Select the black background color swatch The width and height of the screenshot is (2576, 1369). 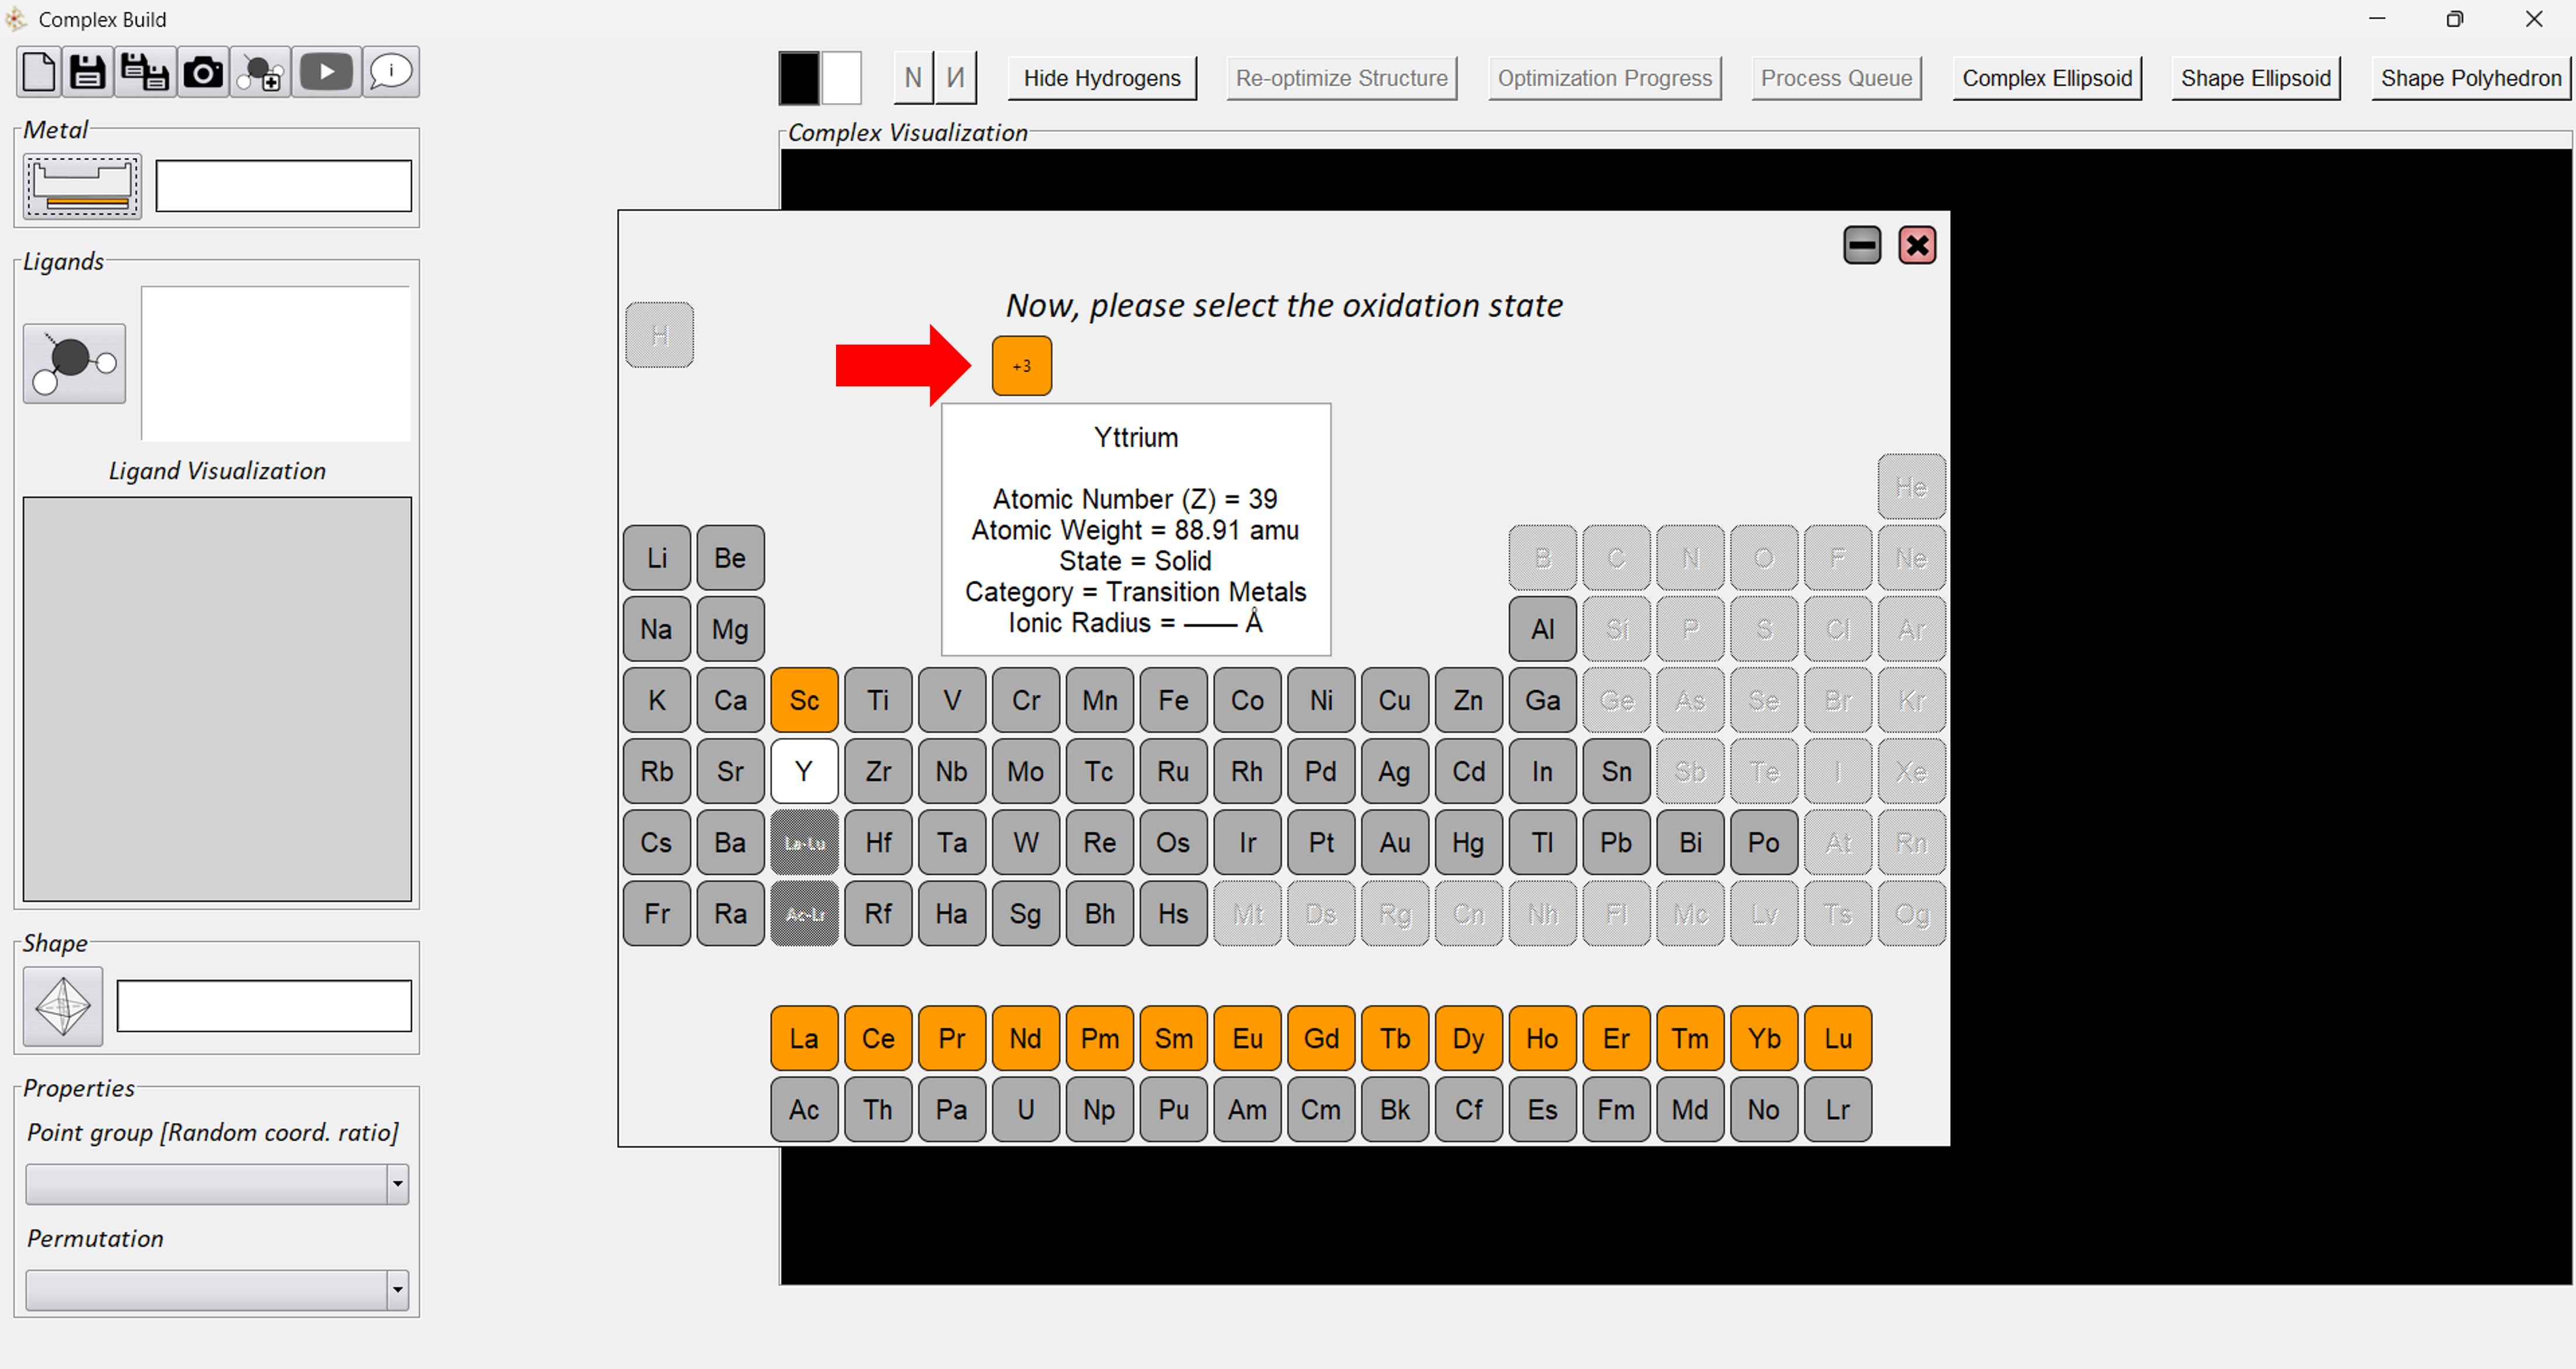pos(799,78)
